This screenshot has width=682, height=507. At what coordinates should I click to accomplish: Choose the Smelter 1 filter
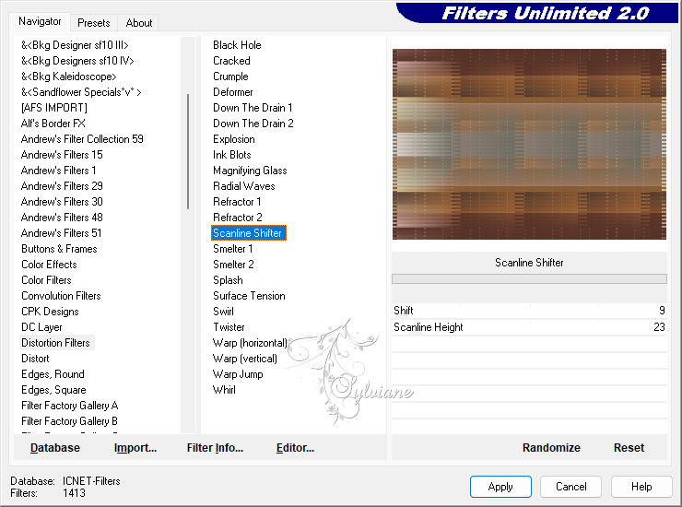click(232, 249)
